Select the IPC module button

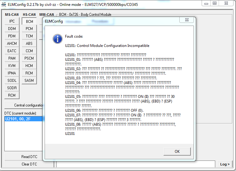click(x=12, y=21)
